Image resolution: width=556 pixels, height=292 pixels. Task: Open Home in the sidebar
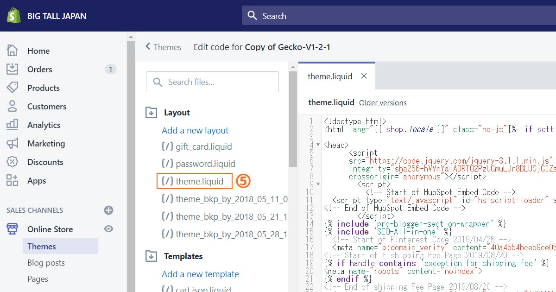pyautogui.click(x=38, y=51)
